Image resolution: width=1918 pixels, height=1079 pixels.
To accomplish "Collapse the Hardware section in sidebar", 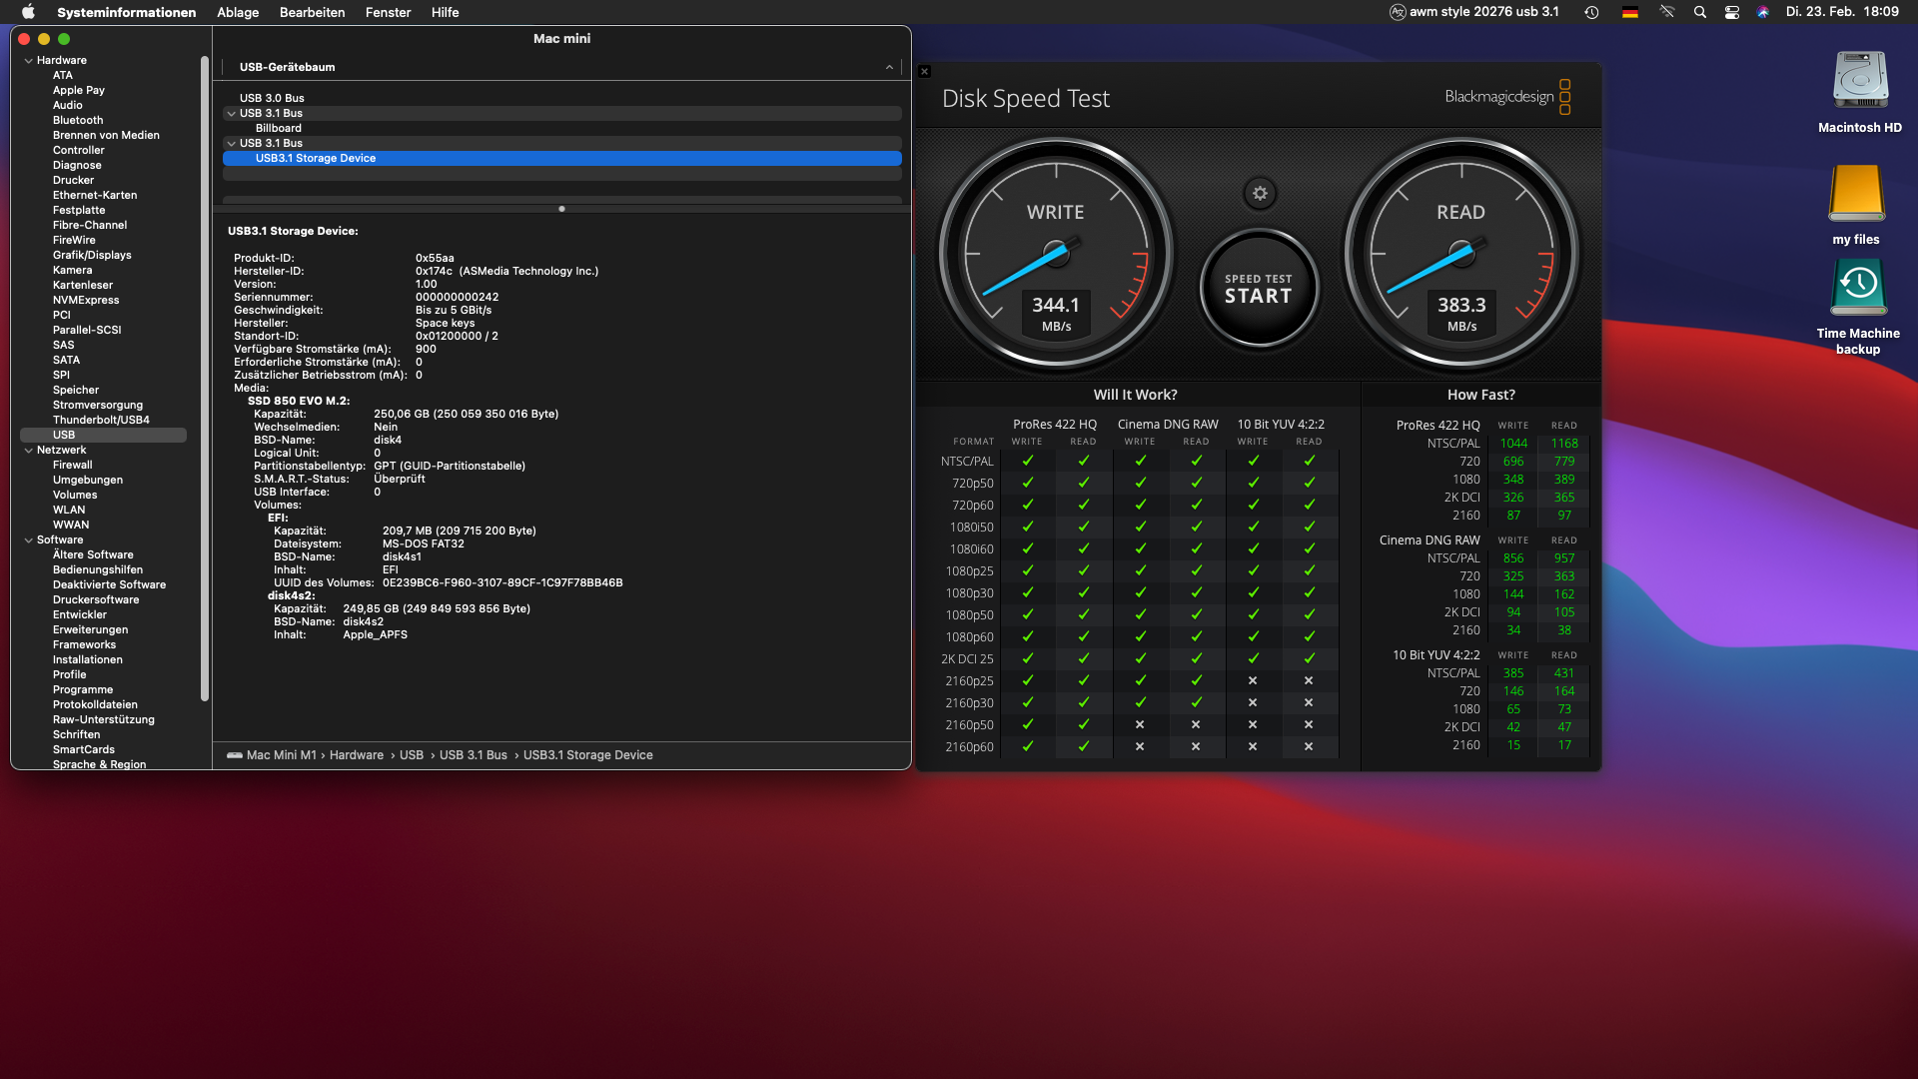I will [28, 61].
